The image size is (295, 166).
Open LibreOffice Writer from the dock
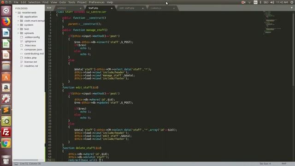6,33
